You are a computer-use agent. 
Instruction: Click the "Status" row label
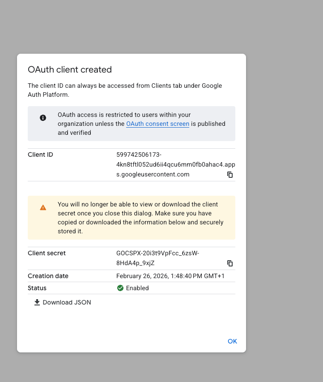pyautogui.click(x=37, y=288)
